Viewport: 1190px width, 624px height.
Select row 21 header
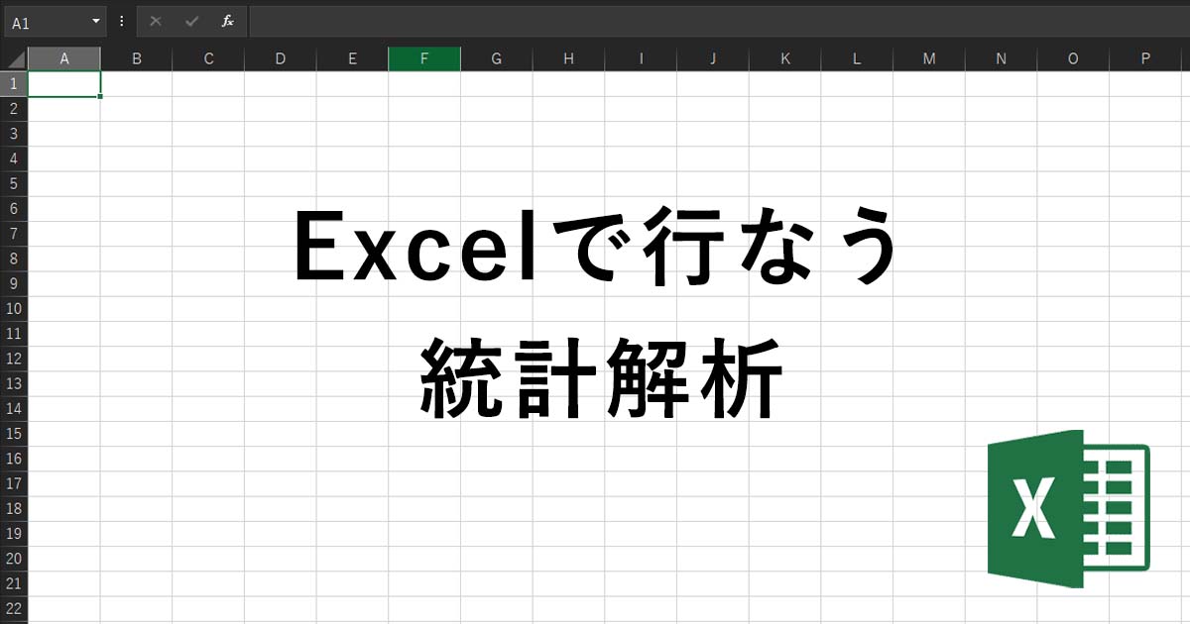click(14, 583)
